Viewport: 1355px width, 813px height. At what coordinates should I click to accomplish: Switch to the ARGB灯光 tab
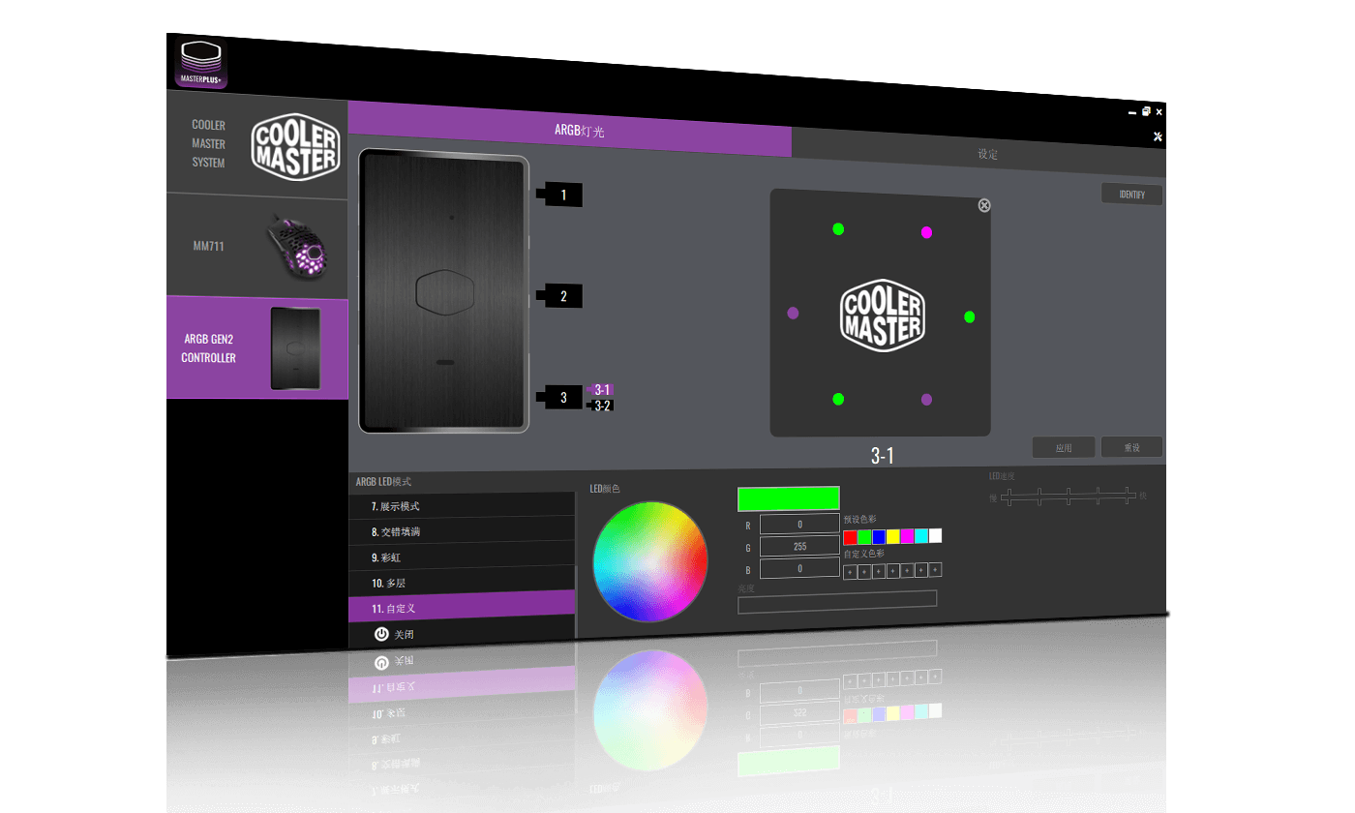569,130
